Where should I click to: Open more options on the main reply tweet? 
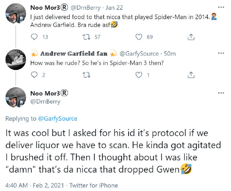click(x=221, y=93)
